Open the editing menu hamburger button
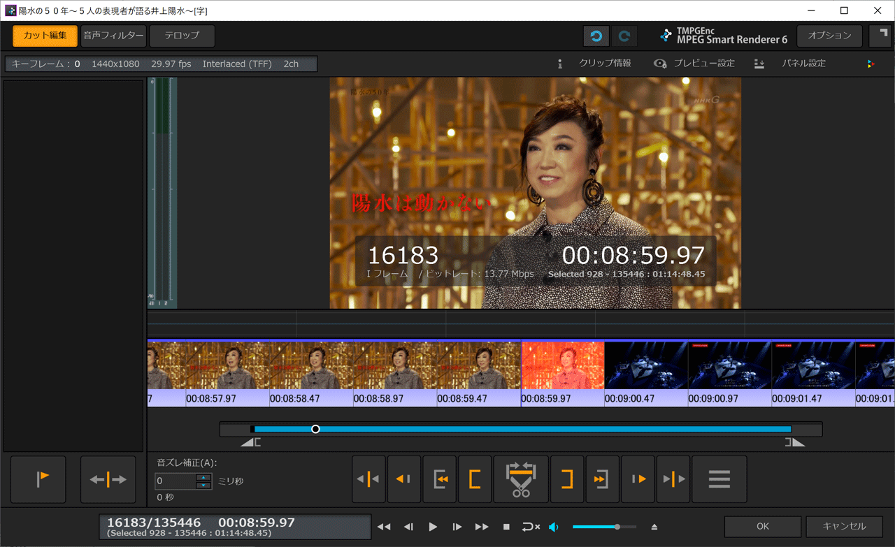Image resolution: width=895 pixels, height=547 pixels. (x=719, y=479)
